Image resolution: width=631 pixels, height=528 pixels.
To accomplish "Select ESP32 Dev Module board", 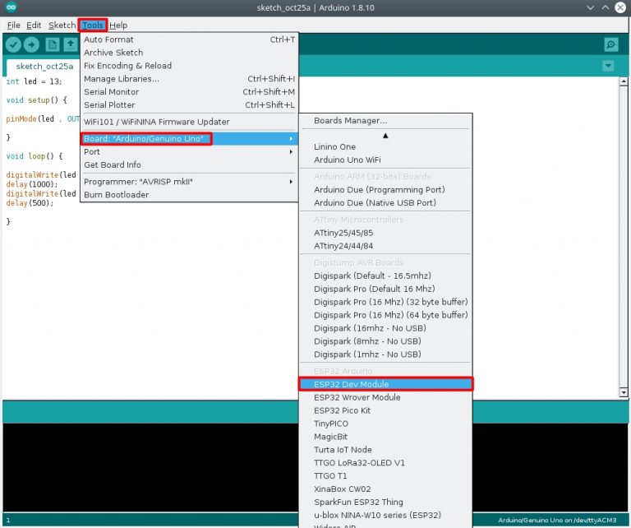I will tap(385, 384).
